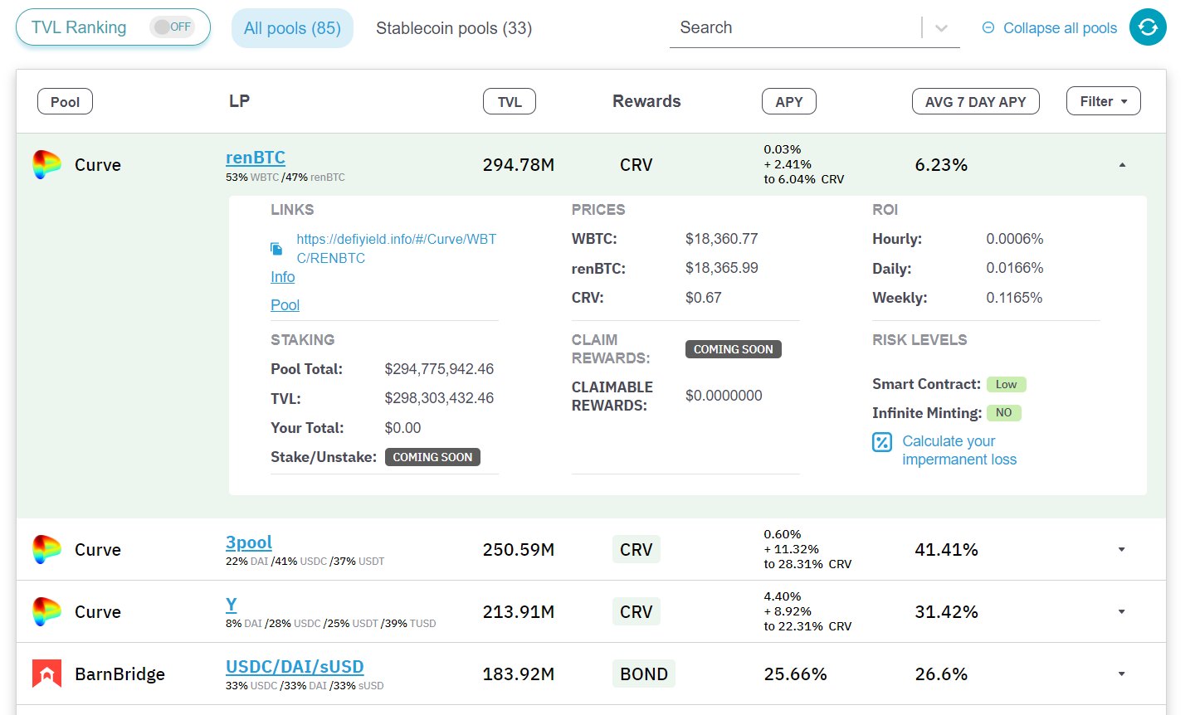Open the defiyield.info WBTC/RENBTC URL
Viewport: 1195px width, 715px height.
click(x=397, y=249)
